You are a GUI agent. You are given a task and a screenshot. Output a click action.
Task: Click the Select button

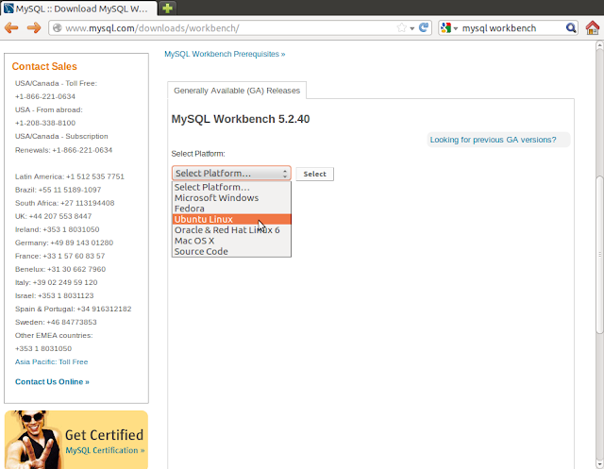tap(314, 174)
